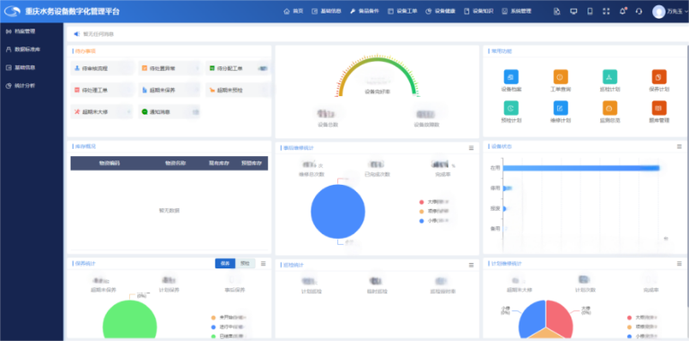Open the 超期未保养 to-do item
Screen dimensions: 689x341
tap(170, 90)
